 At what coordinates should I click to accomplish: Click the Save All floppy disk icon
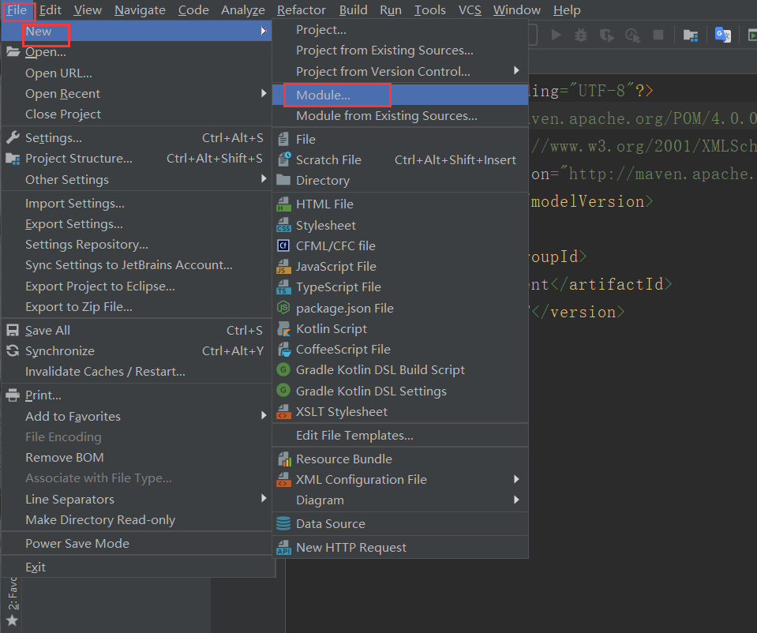click(x=13, y=330)
